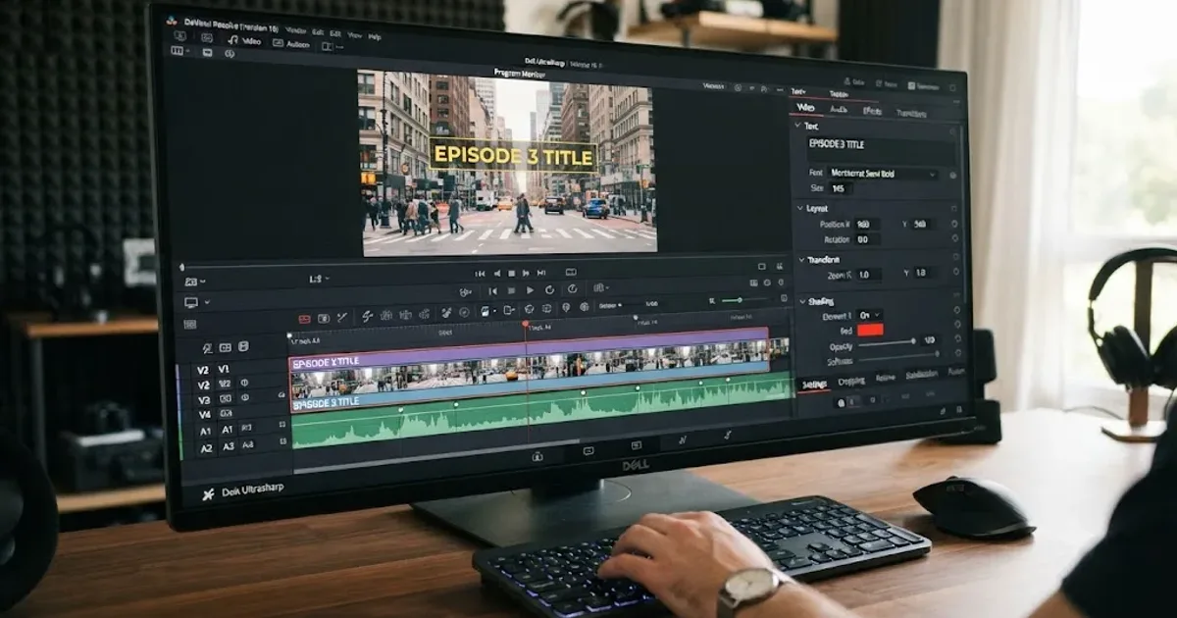Collapse the Transform section in the inspector
1177x618 pixels.
799,259
